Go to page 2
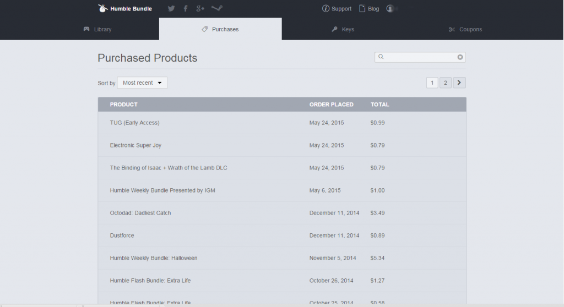This screenshot has height=307, width=564. [445, 83]
